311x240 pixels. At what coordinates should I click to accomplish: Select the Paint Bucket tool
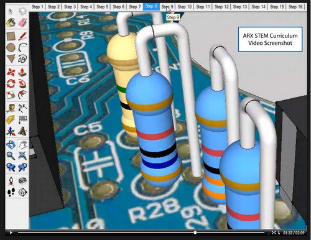click(11, 22)
